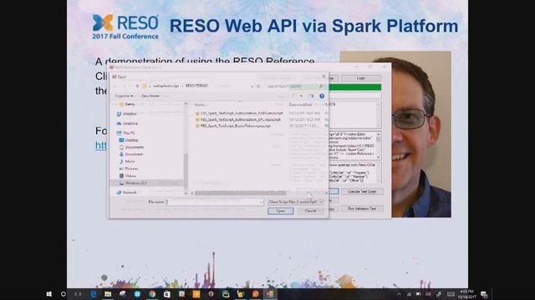Open the taskbar clock and date
The image size is (535, 300).
tap(466, 294)
